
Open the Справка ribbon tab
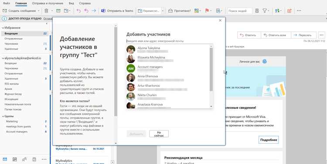coord(85,3)
